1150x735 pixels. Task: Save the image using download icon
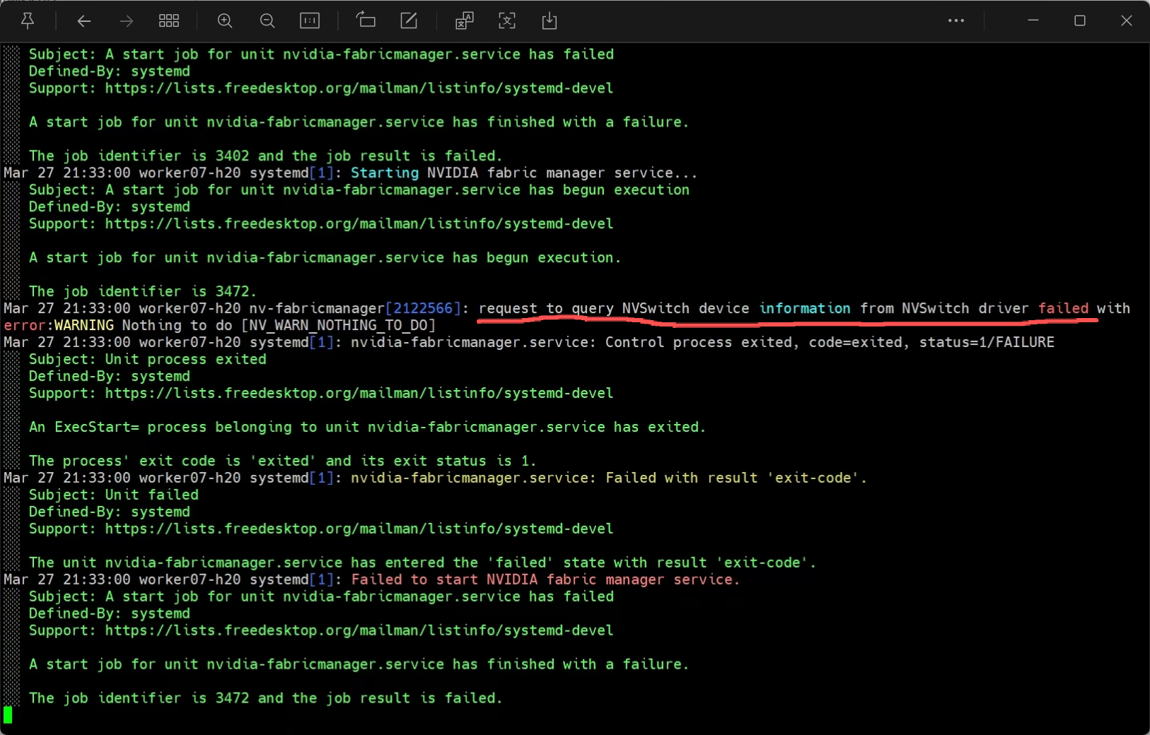click(550, 21)
